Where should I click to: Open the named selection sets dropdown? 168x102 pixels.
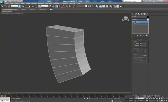[x=81, y=6]
